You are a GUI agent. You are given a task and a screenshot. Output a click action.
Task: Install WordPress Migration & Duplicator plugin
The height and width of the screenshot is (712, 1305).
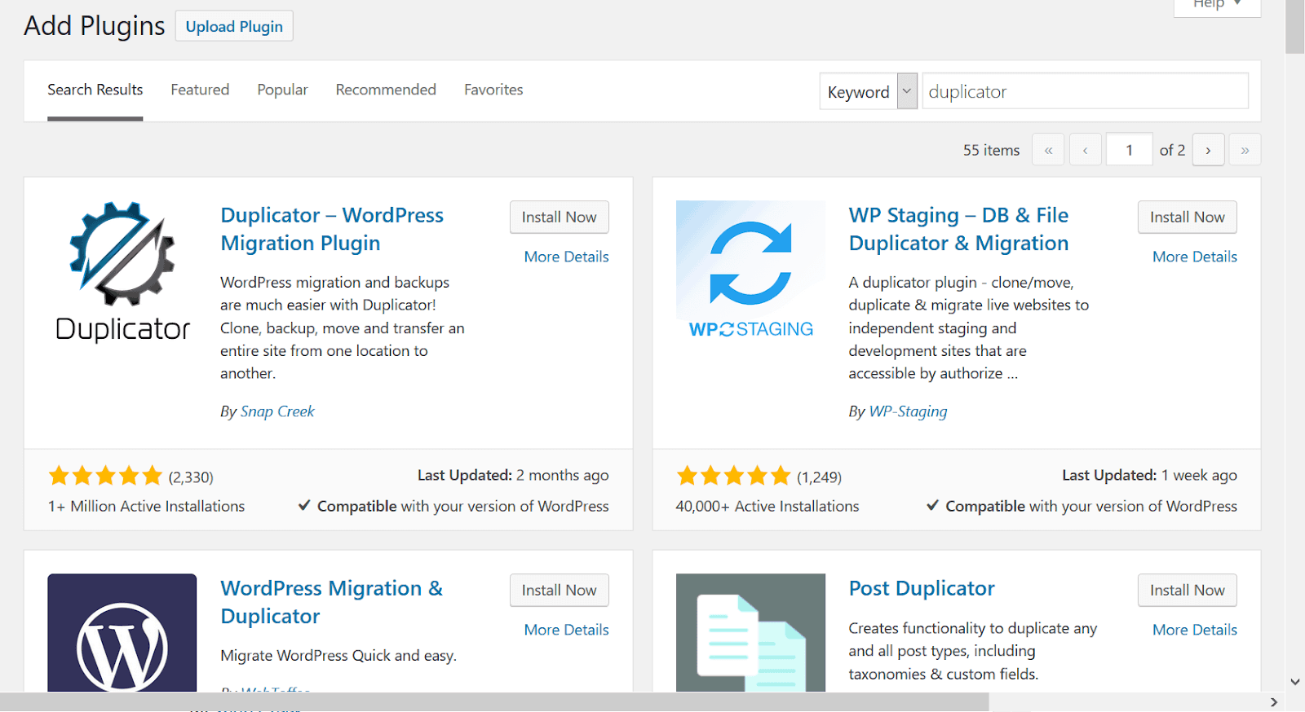tap(560, 590)
